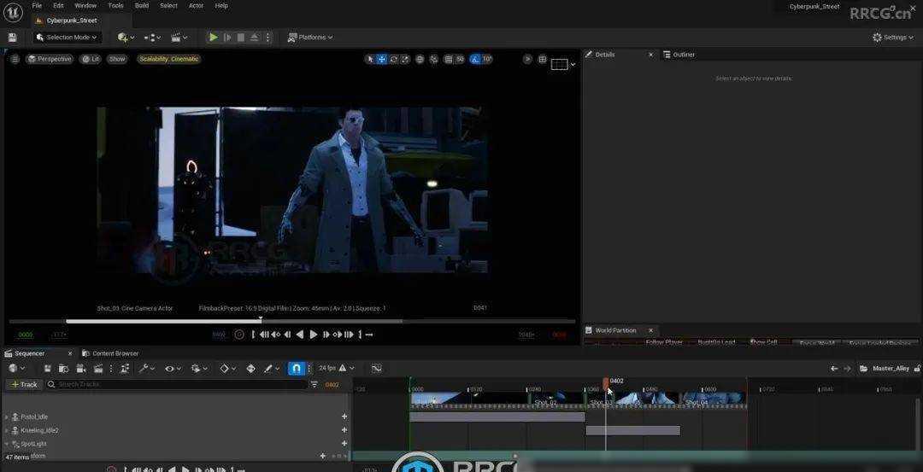The width and height of the screenshot is (923, 472).
Task: Open the Build menu
Action: pyautogui.click(x=141, y=6)
